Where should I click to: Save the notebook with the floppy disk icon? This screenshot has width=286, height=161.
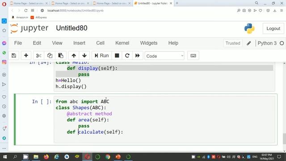pos(14,55)
